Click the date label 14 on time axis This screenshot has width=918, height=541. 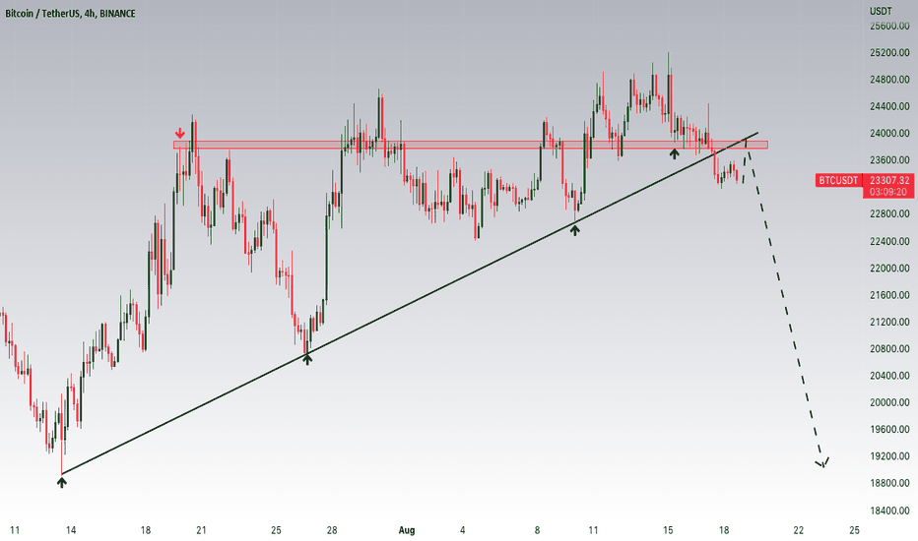[x=71, y=530]
